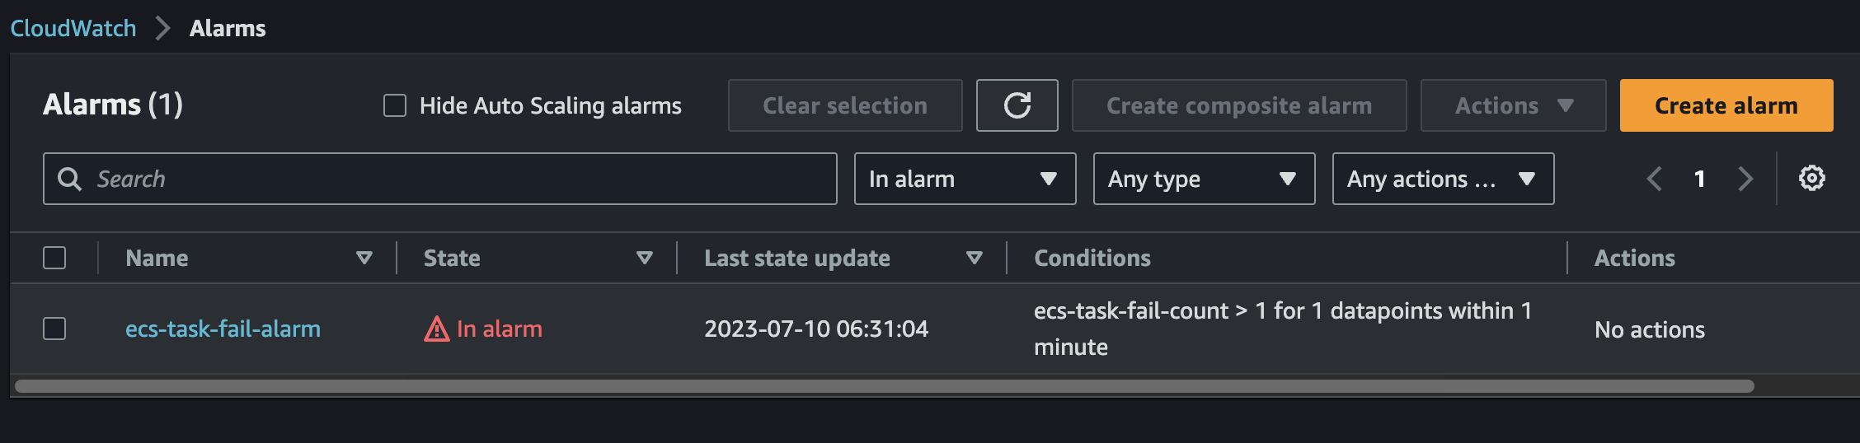
Task: Sort by Name column arrow
Action: 364,258
